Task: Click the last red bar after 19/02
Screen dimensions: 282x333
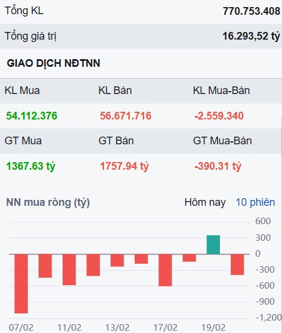Action: 237,264
